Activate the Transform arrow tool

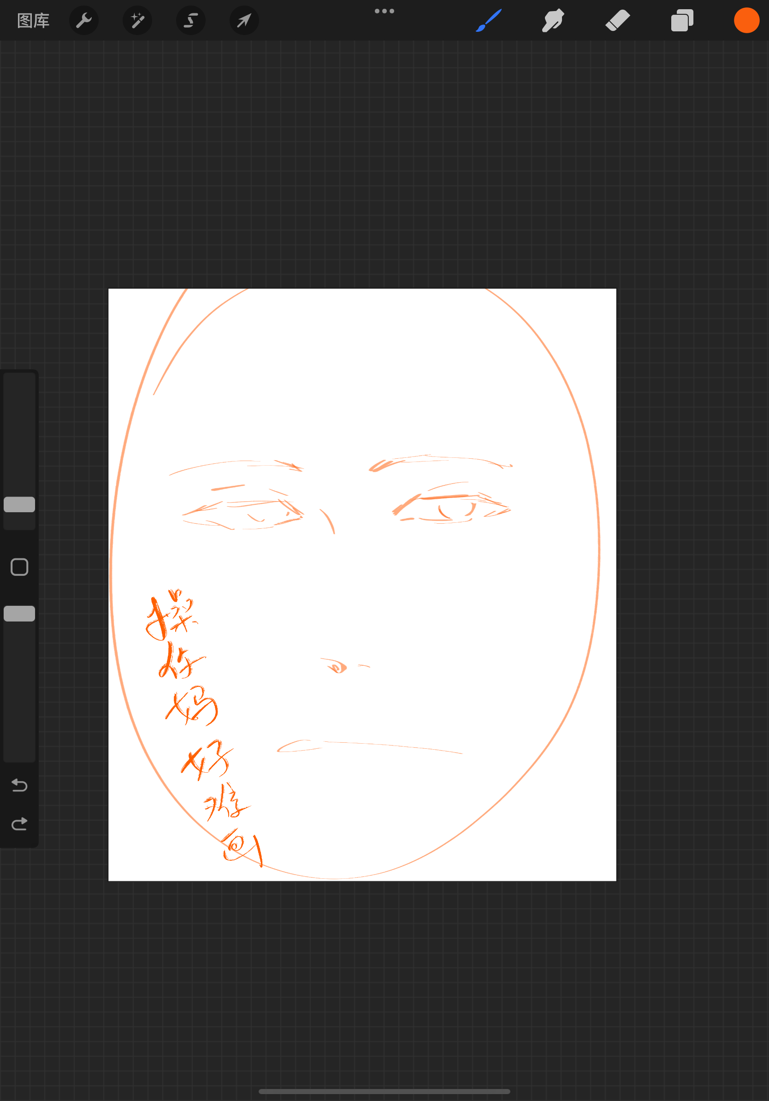(244, 21)
